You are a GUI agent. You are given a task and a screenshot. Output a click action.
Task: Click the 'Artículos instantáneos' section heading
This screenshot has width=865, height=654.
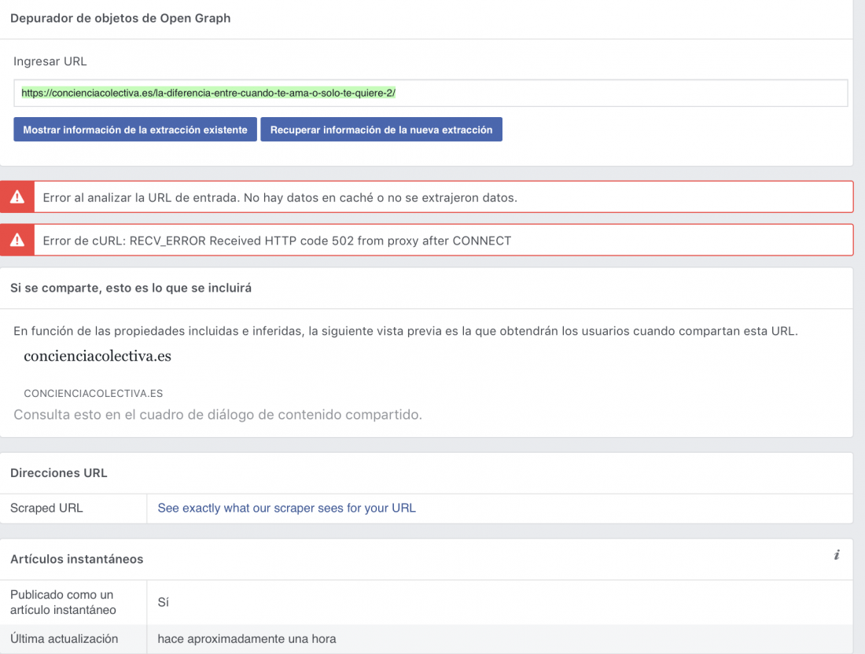point(77,559)
